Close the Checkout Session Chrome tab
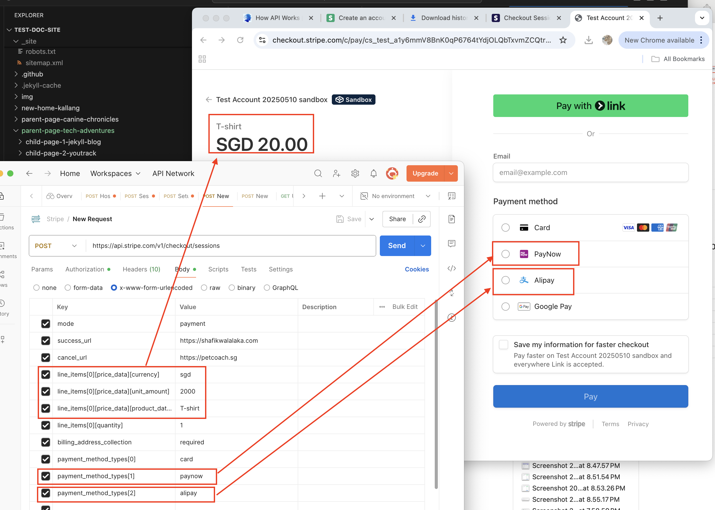 (x=559, y=18)
